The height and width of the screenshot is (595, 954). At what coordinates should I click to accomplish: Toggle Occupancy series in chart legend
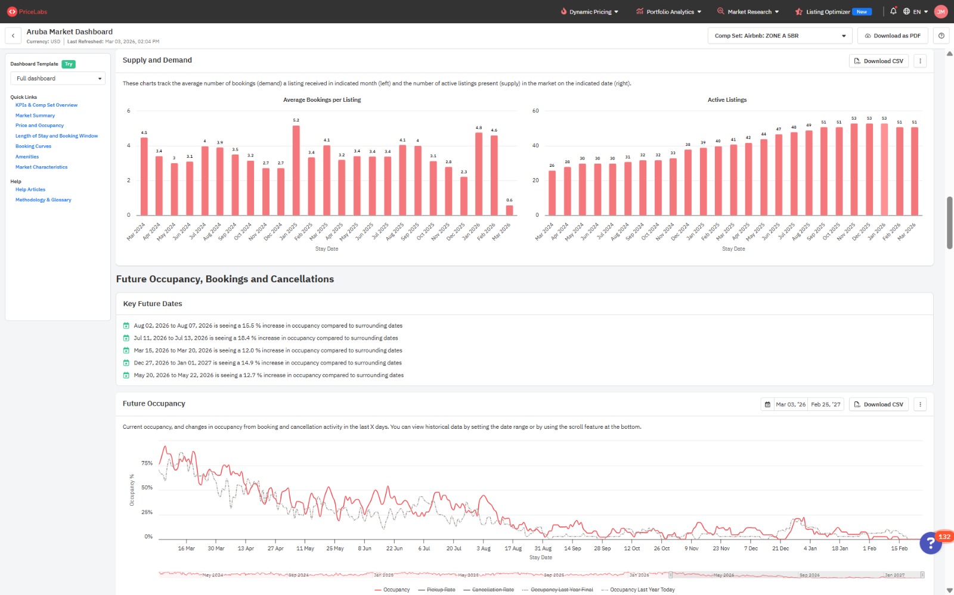point(392,590)
